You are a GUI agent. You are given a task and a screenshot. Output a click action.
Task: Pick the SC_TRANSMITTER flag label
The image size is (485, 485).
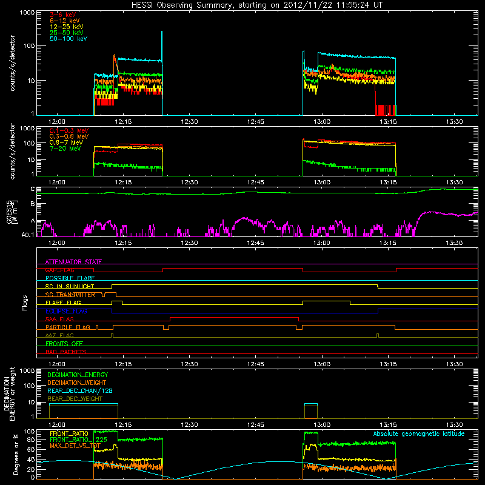(x=70, y=295)
